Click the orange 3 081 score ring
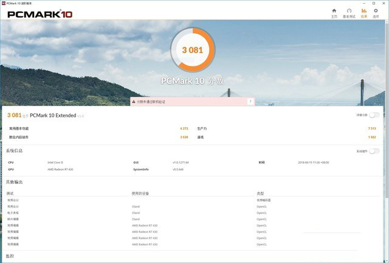Image resolution: width=389 pixels, height=263 pixels. click(193, 50)
